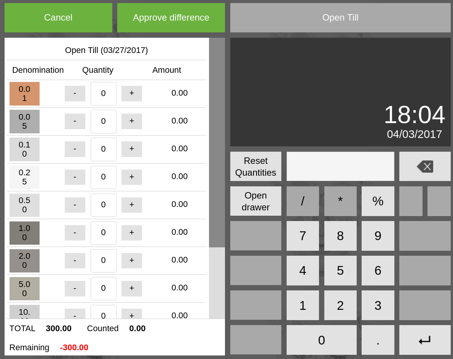Open the cash drawer
This screenshot has width=453, height=359.
pos(256,201)
